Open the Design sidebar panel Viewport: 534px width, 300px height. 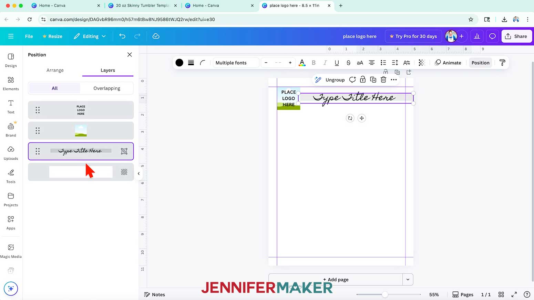[x=11, y=60]
